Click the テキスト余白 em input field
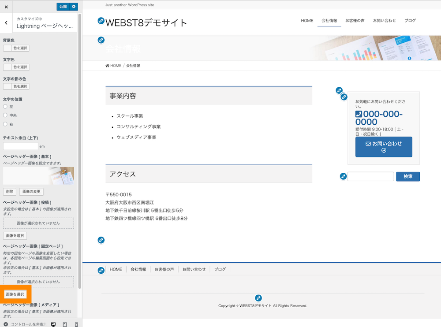 pos(20,146)
